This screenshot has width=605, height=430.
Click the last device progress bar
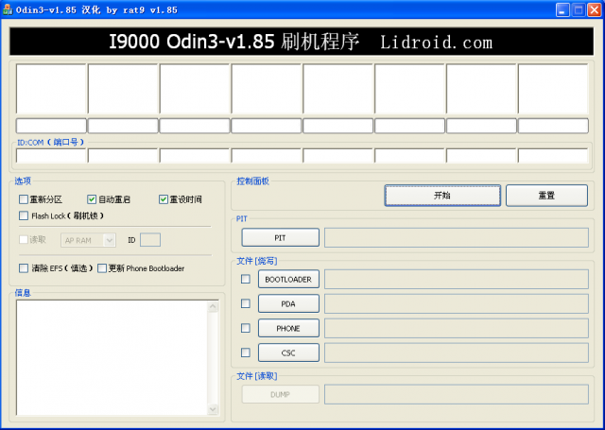point(553,126)
